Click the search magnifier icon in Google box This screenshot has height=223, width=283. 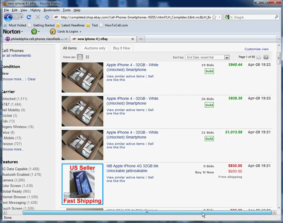(276, 17)
